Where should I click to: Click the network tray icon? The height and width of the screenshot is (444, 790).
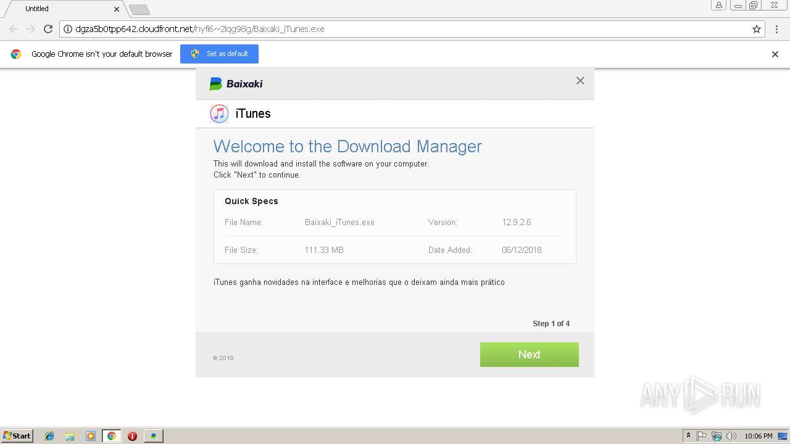(717, 436)
